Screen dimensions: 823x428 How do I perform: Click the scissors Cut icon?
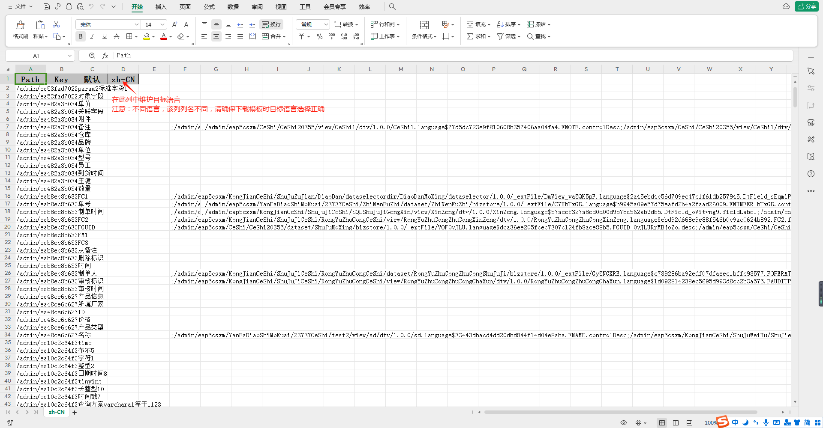point(56,24)
